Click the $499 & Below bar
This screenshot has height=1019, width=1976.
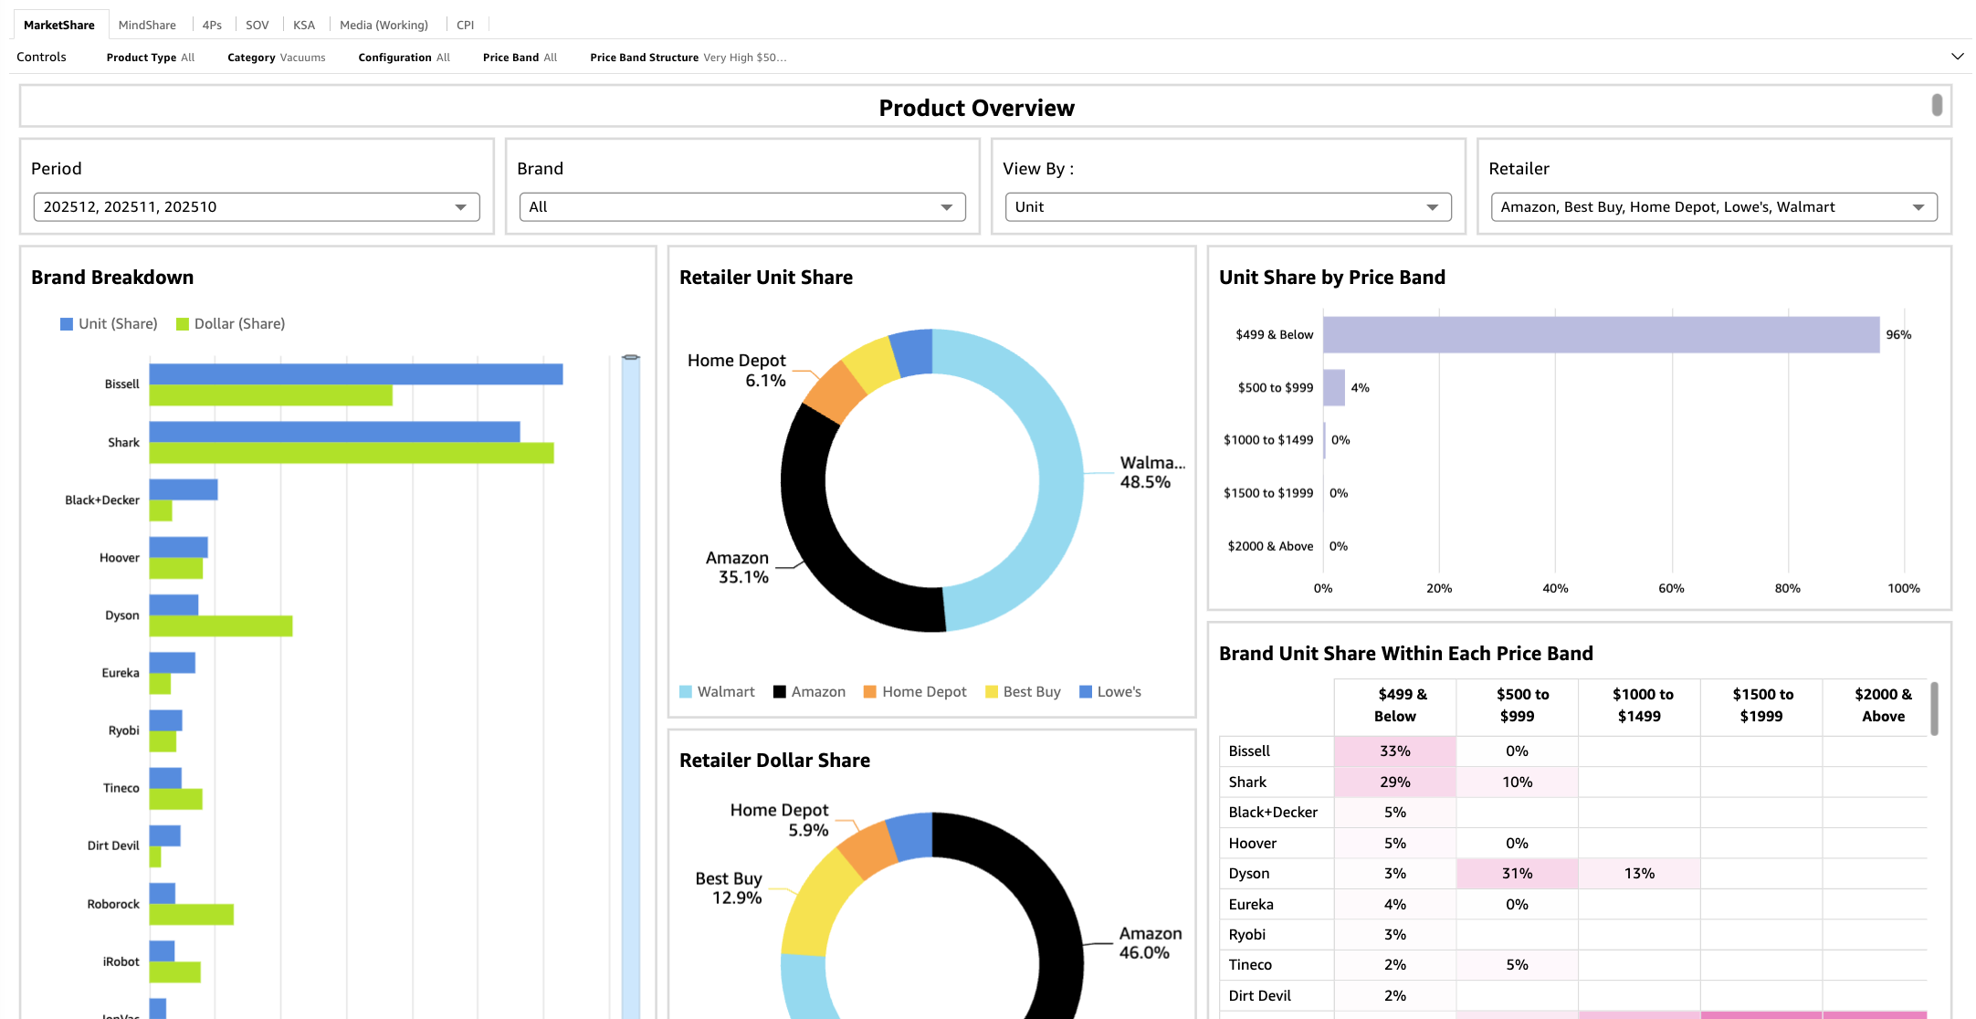click(1601, 335)
